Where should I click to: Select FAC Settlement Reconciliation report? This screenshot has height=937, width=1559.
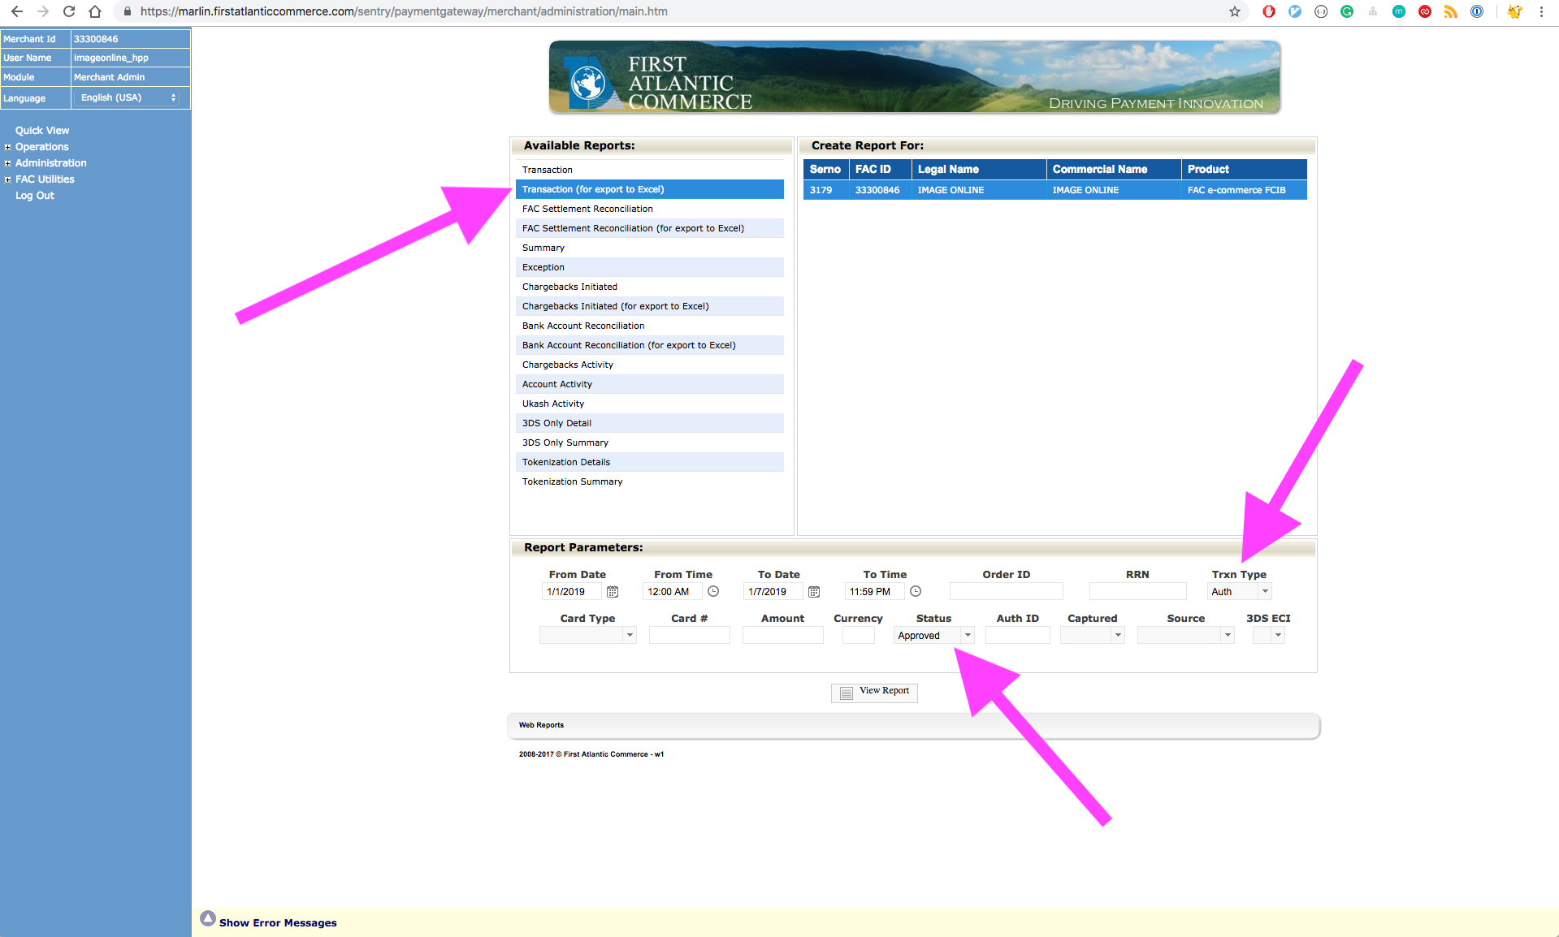tap(650, 209)
